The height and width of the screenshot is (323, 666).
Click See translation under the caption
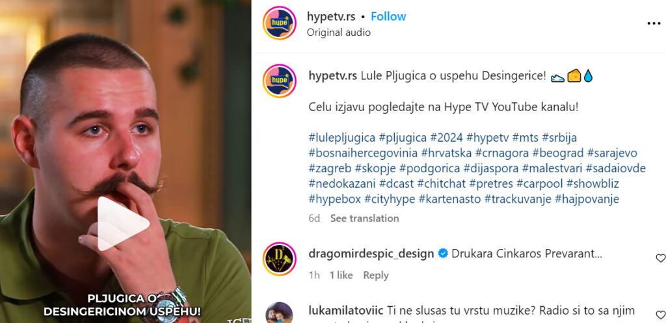tap(364, 218)
